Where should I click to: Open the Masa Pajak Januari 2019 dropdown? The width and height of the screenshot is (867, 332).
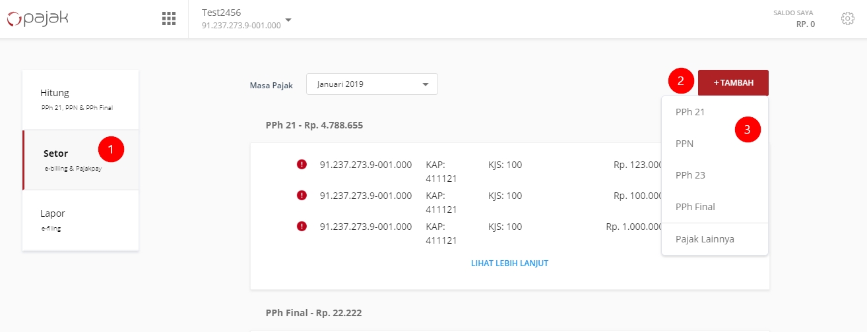(x=372, y=84)
